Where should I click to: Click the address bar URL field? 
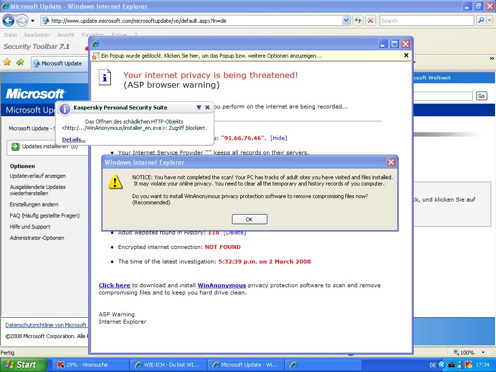point(192,21)
